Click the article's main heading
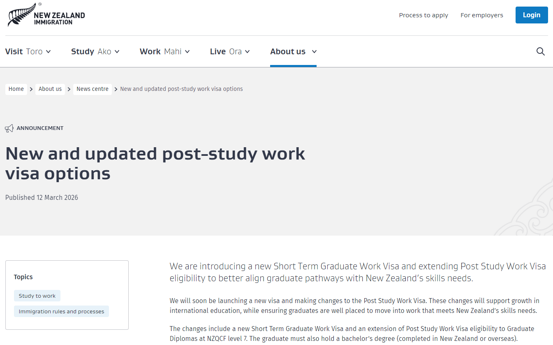This screenshot has height=345, width=553. coord(155,163)
